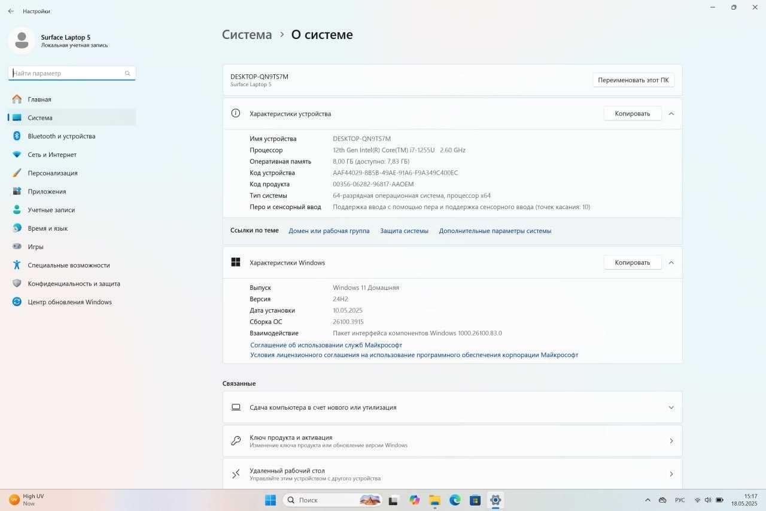Screen dimensions: 766x511
Task: Open File Explorer from taskbar
Action: [x=434, y=500]
